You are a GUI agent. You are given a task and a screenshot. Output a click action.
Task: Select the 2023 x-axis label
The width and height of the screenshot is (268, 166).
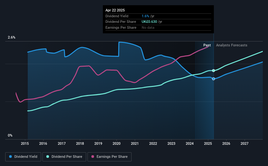pyautogui.click(x=171, y=143)
